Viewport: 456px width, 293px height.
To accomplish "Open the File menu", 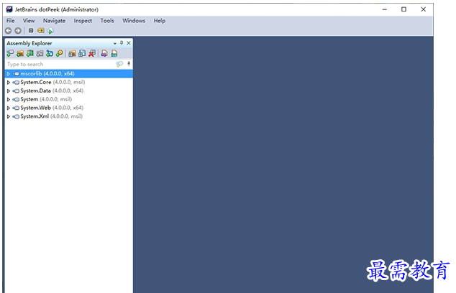I will pyautogui.click(x=11, y=21).
